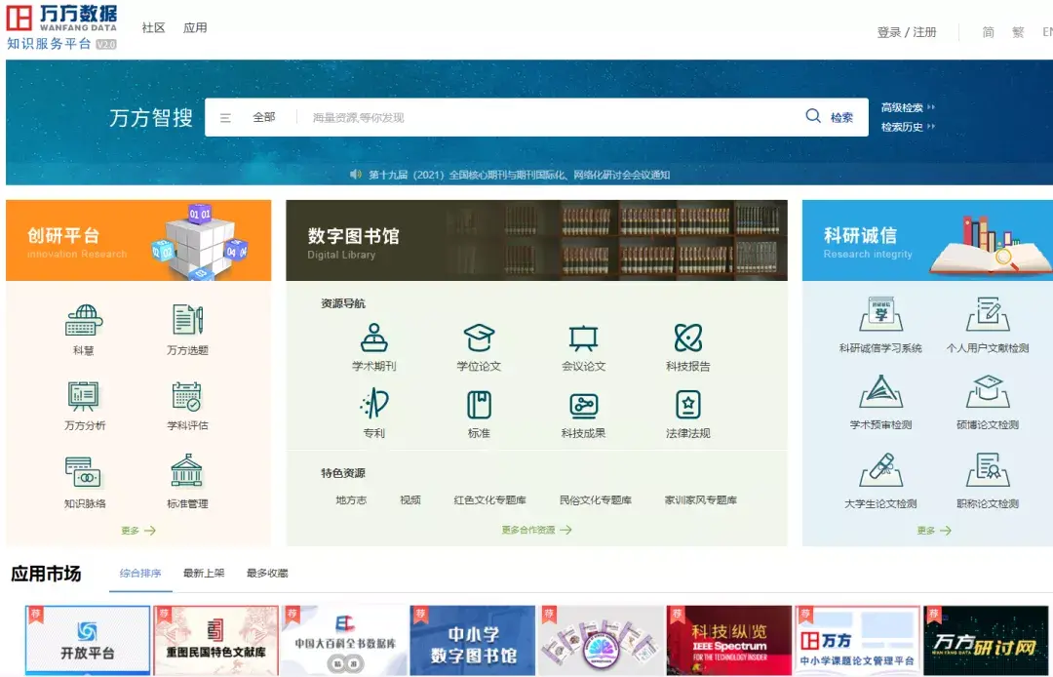Screen dimensions: 1053x677
Task: Open the 社区 menu item
Action: point(153,27)
